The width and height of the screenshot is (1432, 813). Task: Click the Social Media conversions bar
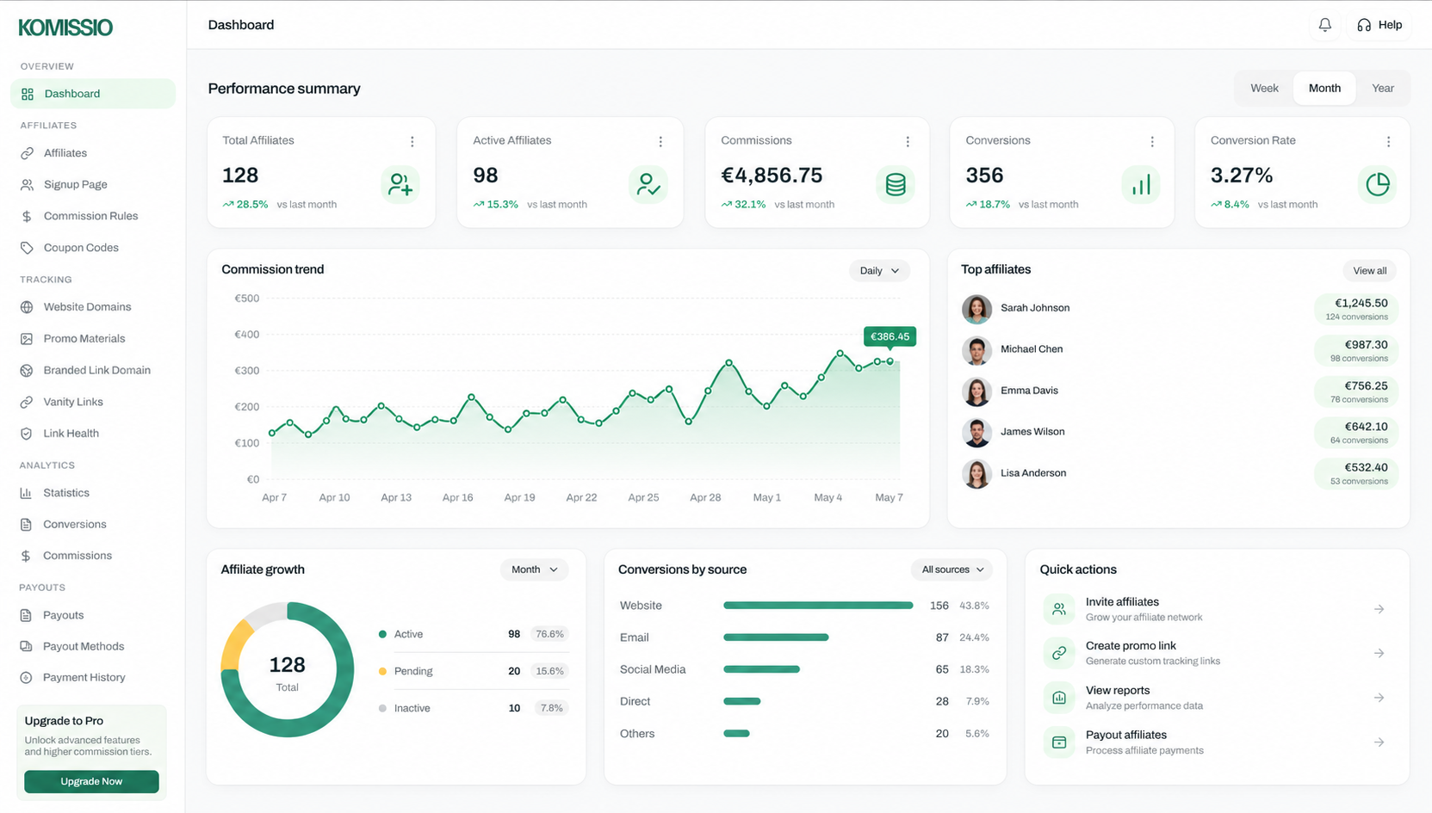761,669
